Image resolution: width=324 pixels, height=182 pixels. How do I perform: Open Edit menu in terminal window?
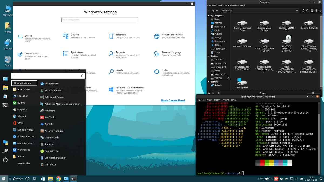click(x=204, y=100)
